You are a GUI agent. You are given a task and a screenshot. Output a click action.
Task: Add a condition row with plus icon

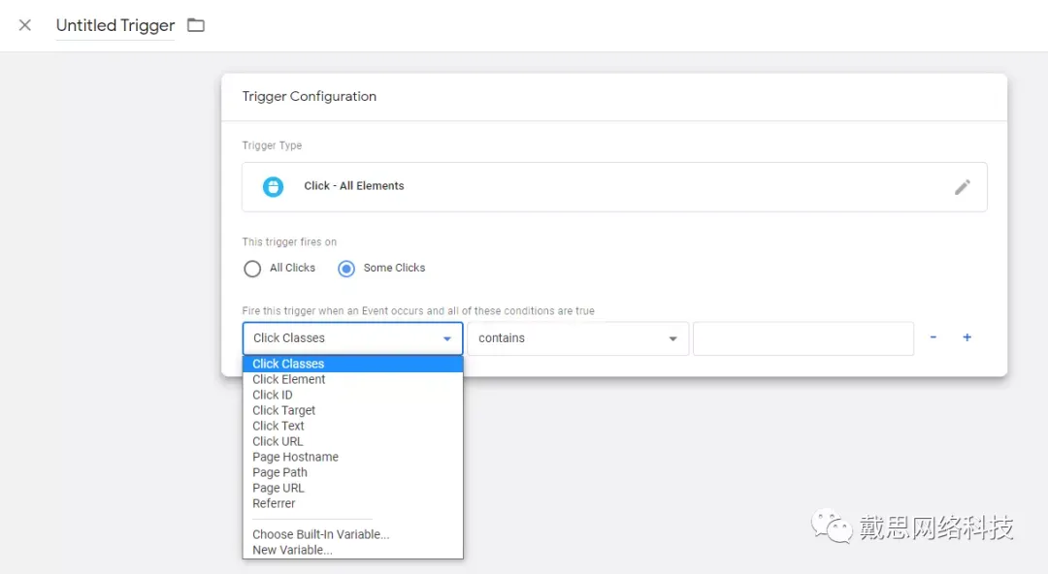(x=966, y=337)
